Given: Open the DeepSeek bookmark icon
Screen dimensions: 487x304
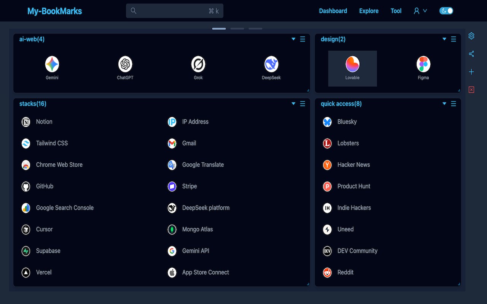Looking at the screenshot, I should 271,64.
